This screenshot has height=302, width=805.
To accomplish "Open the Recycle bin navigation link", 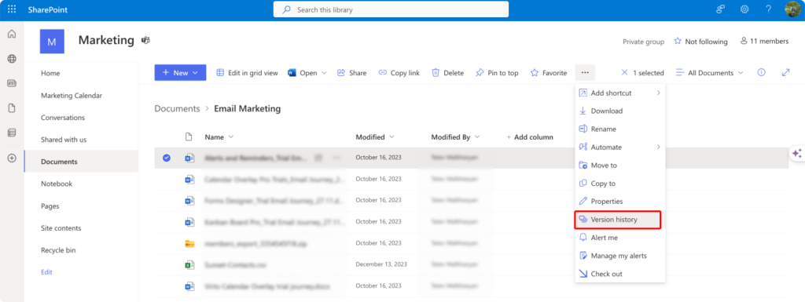I will point(58,250).
